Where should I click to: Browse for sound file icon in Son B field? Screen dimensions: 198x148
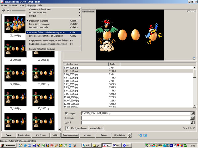click(x=192, y=122)
